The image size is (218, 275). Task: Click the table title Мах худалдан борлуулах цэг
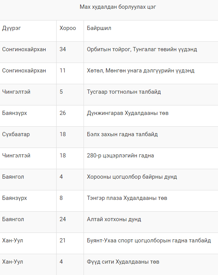(118, 7)
